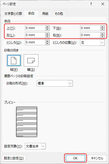Increase the とじしろ(G) value with up arrow
The height and width of the screenshot is (164, 109).
click(x=47, y=41)
